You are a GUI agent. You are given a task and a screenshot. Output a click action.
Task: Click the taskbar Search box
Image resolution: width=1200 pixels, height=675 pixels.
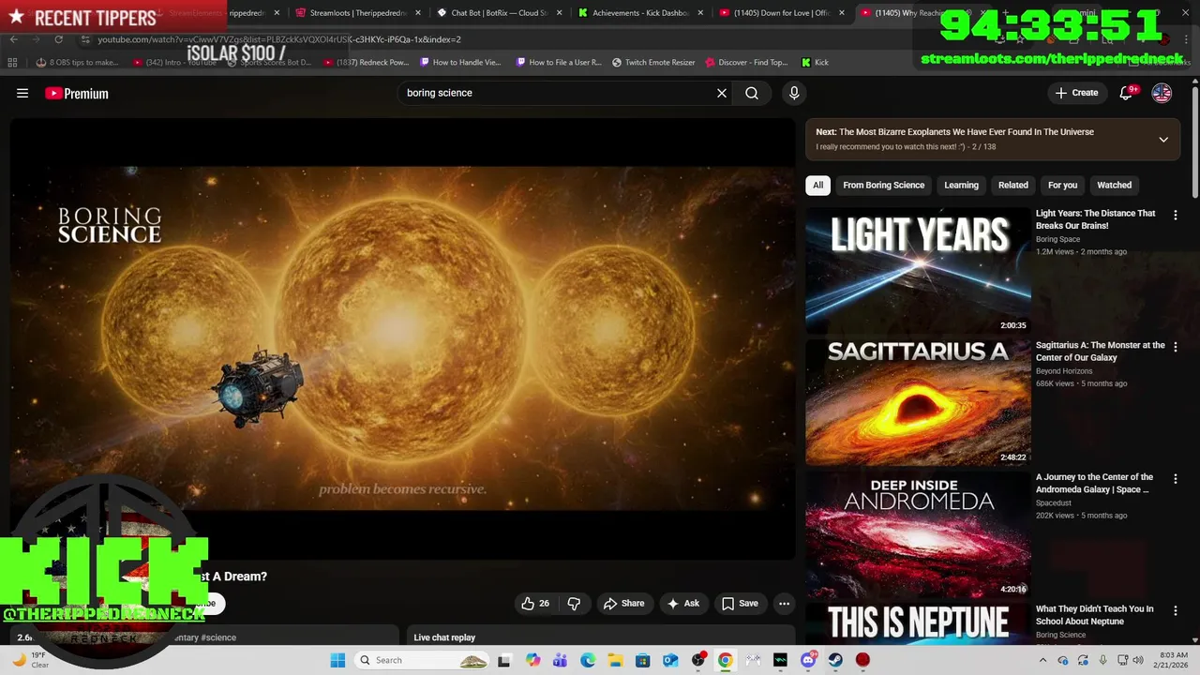pyautogui.click(x=422, y=660)
